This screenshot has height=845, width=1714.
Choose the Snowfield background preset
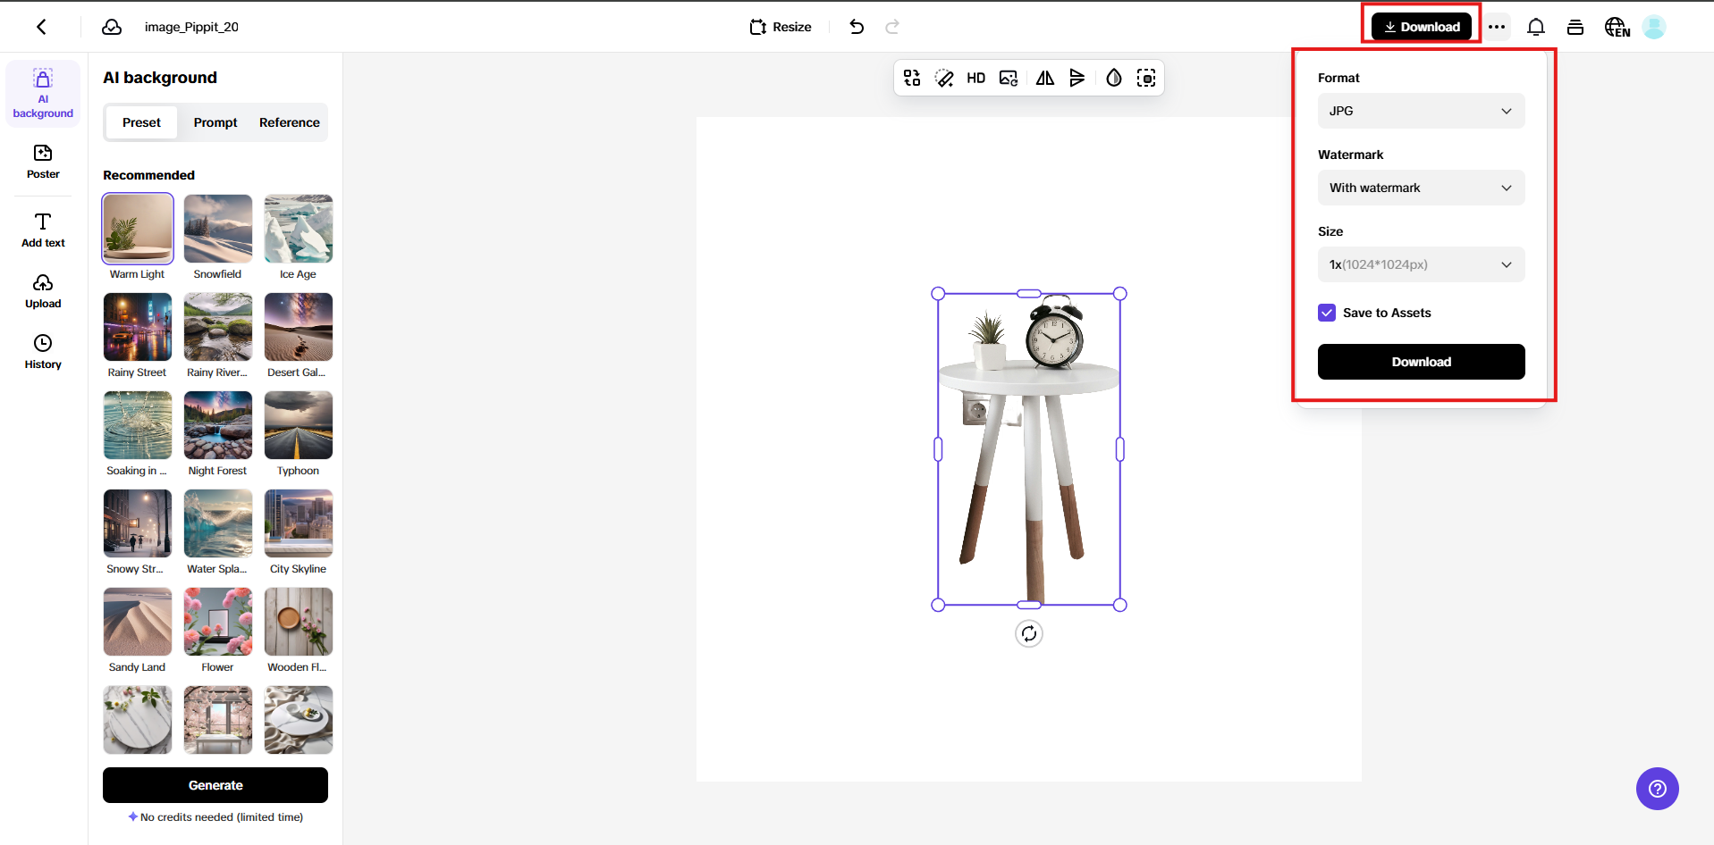[218, 229]
